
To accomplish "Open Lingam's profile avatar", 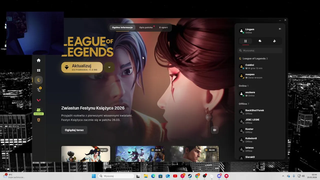I will (x=241, y=31).
